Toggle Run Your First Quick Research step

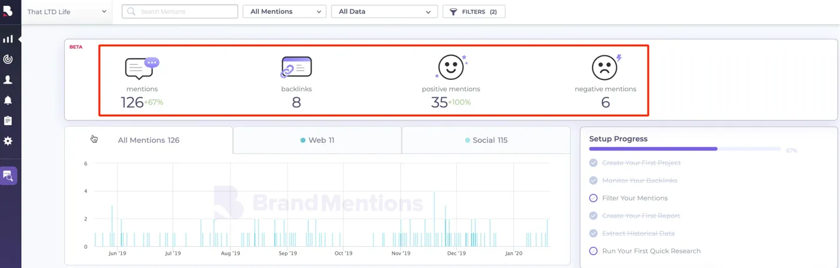tap(593, 251)
